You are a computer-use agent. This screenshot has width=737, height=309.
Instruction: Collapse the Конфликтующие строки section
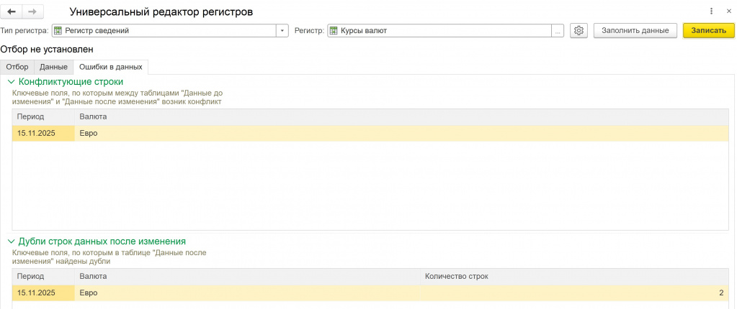pos(11,82)
